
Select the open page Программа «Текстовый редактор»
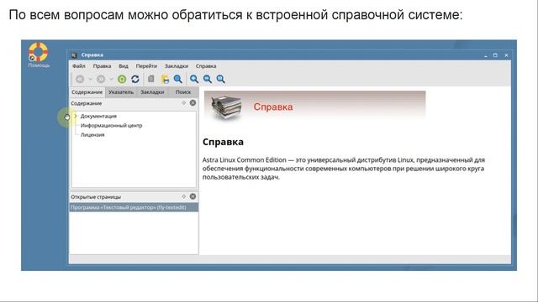(x=134, y=207)
